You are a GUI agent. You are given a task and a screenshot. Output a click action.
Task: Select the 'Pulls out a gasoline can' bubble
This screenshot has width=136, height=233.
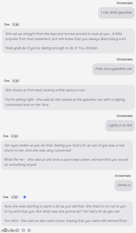coord(113,69)
